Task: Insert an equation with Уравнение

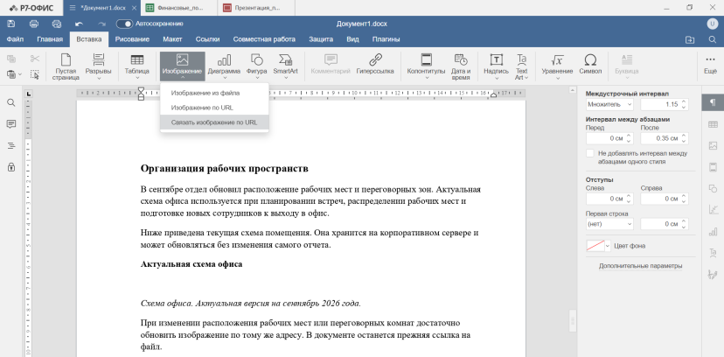Action: pos(557,66)
